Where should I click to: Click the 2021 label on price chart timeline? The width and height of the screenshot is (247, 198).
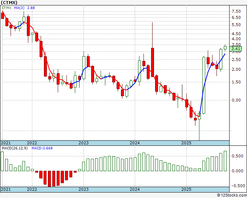pos(6,143)
